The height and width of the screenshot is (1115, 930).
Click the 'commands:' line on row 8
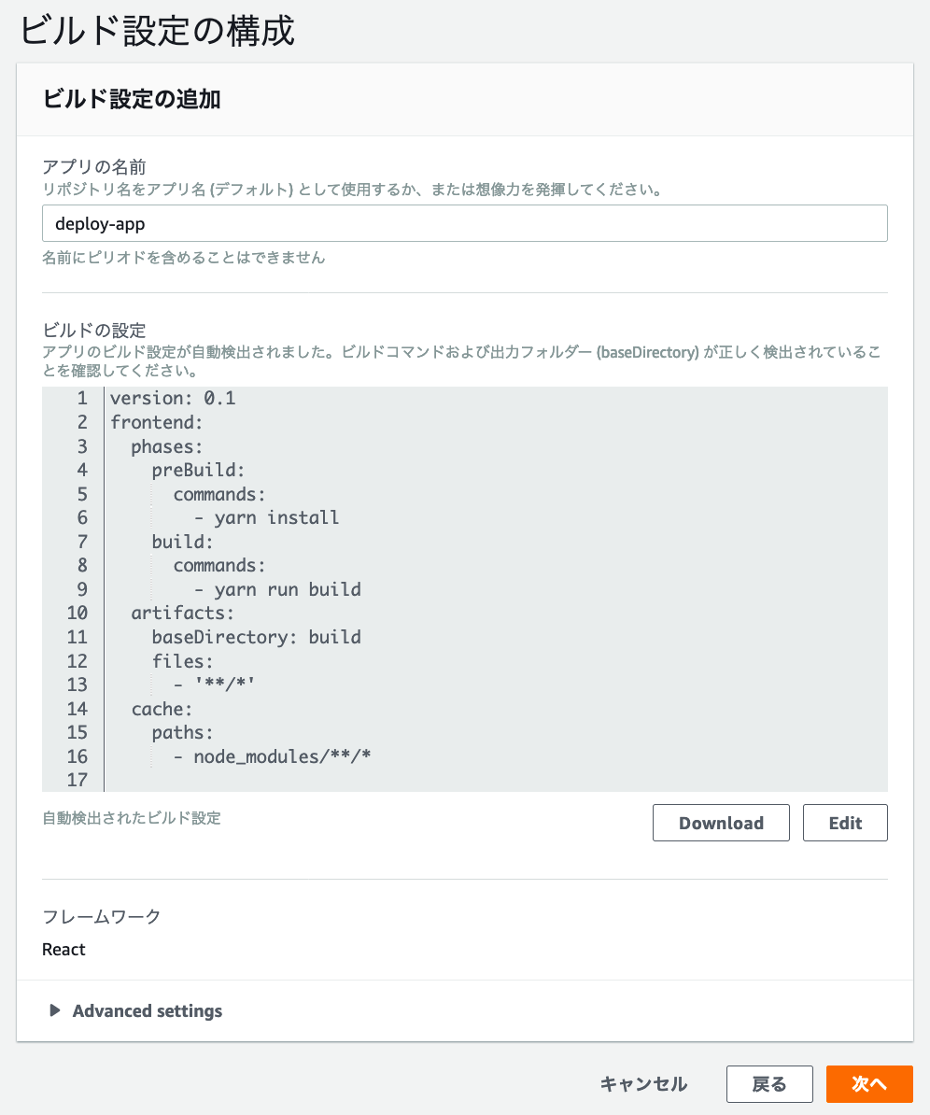pyautogui.click(x=219, y=565)
